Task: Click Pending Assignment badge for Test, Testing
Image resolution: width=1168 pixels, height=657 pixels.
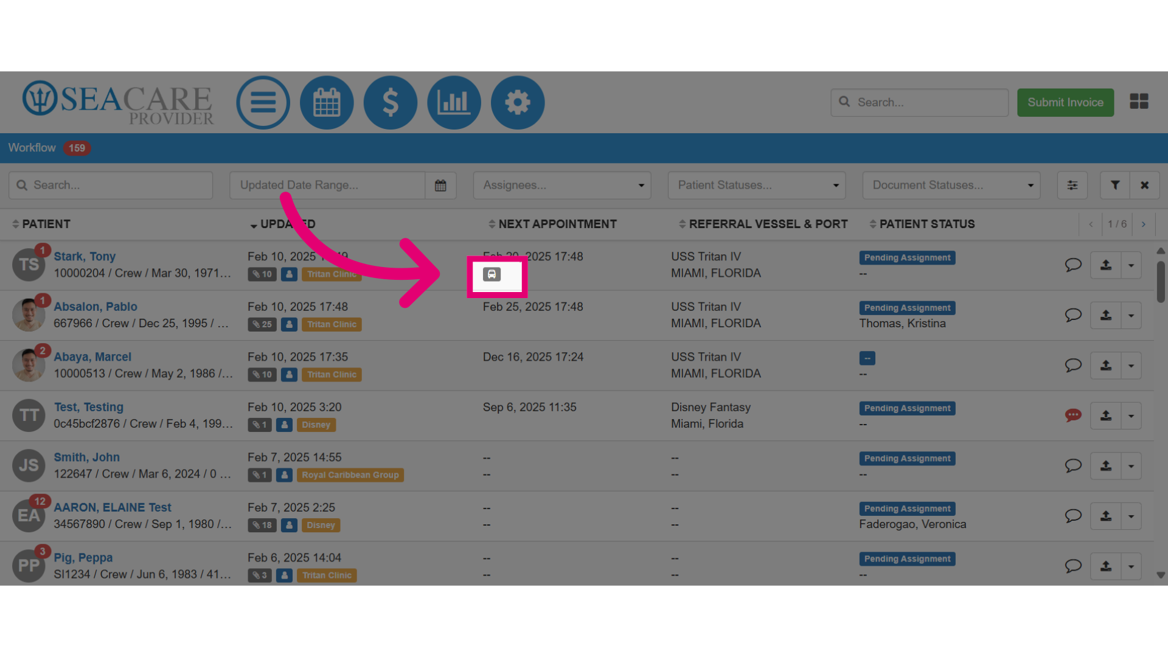Action: click(x=907, y=408)
